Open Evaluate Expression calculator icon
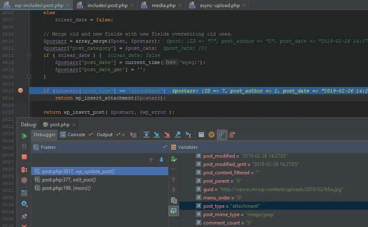 [201, 135]
